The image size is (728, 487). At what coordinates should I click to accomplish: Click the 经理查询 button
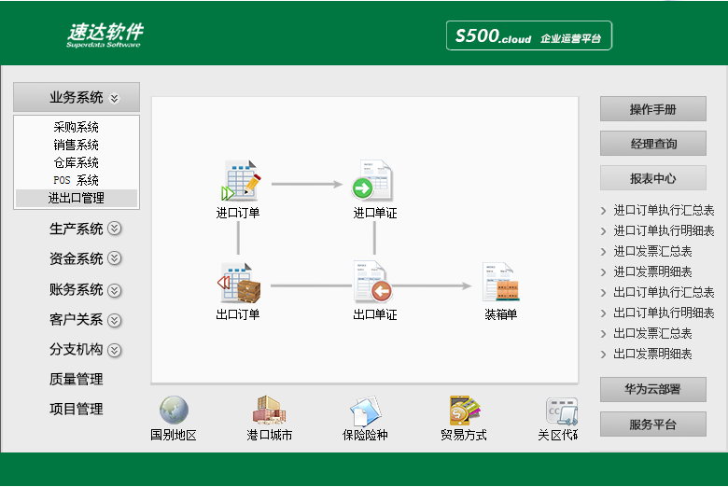click(652, 144)
